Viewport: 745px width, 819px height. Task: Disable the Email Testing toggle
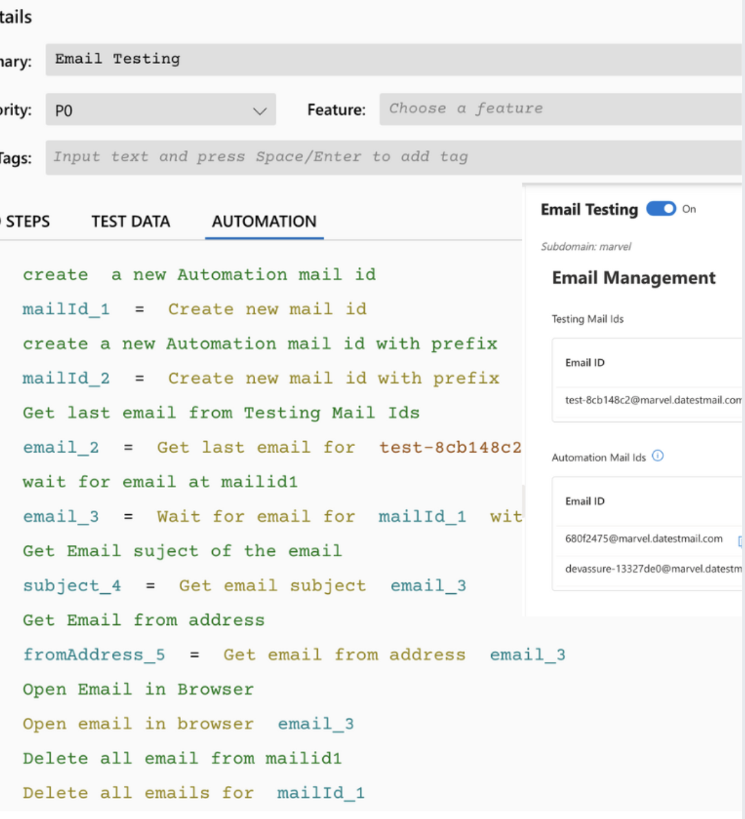point(660,209)
